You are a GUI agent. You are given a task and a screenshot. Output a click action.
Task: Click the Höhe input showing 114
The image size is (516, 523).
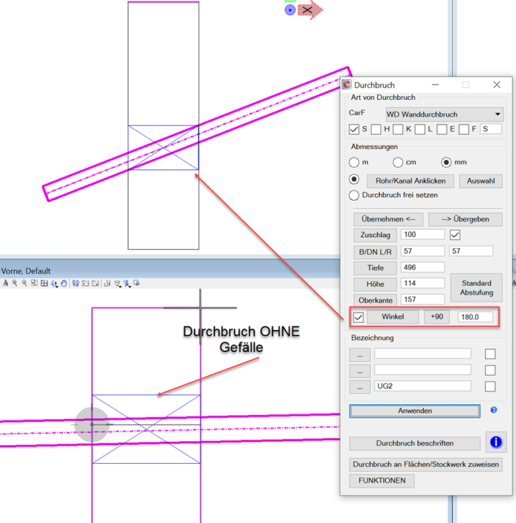[x=423, y=283]
